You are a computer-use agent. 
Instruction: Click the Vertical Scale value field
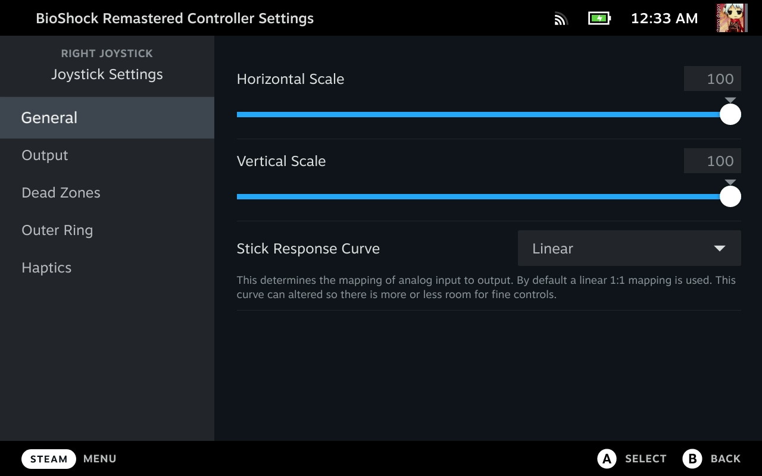tap(712, 161)
